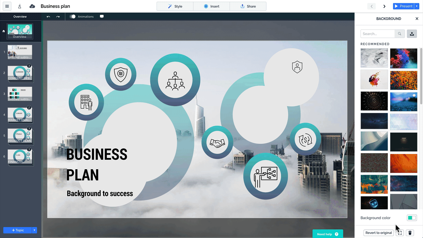The height and width of the screenshot is (238, 423).
Task: Click the redo arrow icon
Action: tap(58, 17)
